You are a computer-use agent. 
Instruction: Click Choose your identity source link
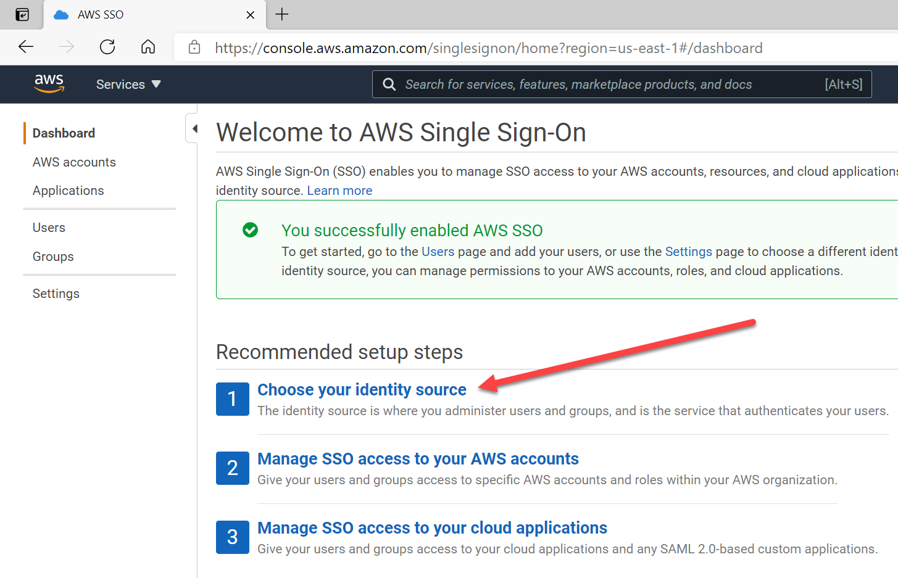362,390
